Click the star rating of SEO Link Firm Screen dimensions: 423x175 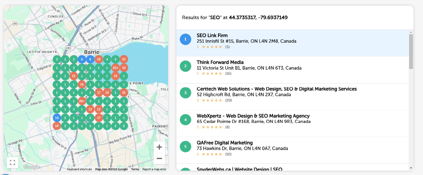[212, 47]
